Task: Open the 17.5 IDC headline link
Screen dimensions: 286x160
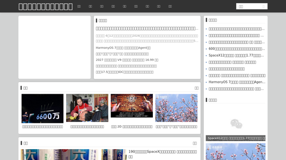Action: (125, 72)
